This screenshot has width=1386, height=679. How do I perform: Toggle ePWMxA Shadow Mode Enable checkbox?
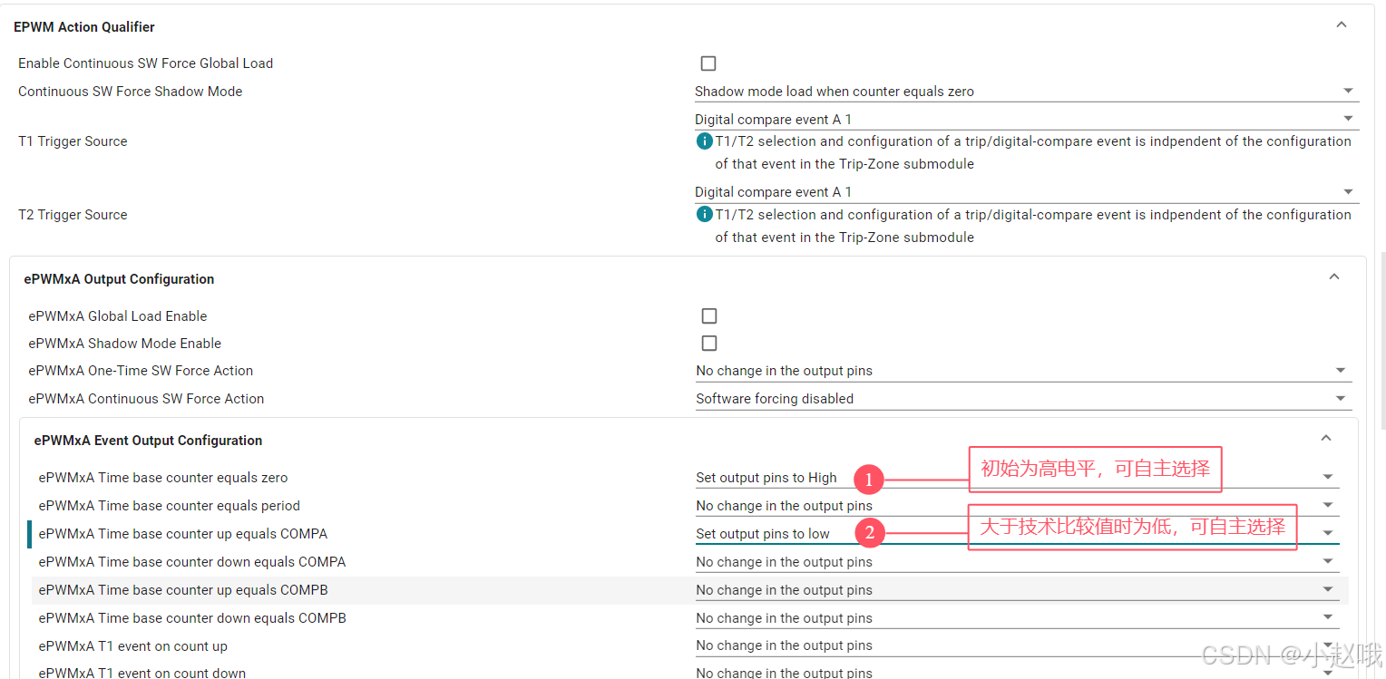[x=709, y=344]
